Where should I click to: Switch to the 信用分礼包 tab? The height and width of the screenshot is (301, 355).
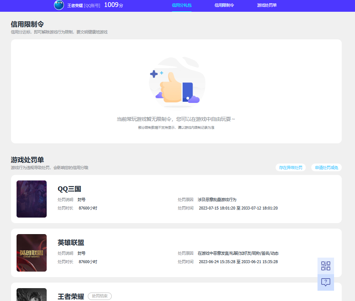182,5
